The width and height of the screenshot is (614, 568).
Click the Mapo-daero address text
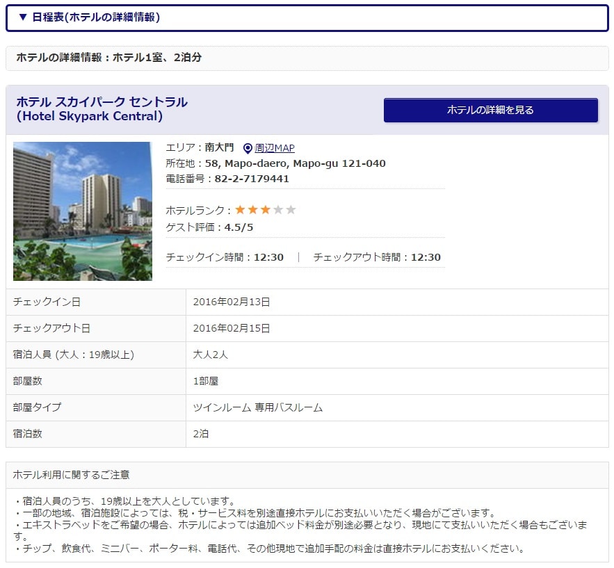pos(295,163)
